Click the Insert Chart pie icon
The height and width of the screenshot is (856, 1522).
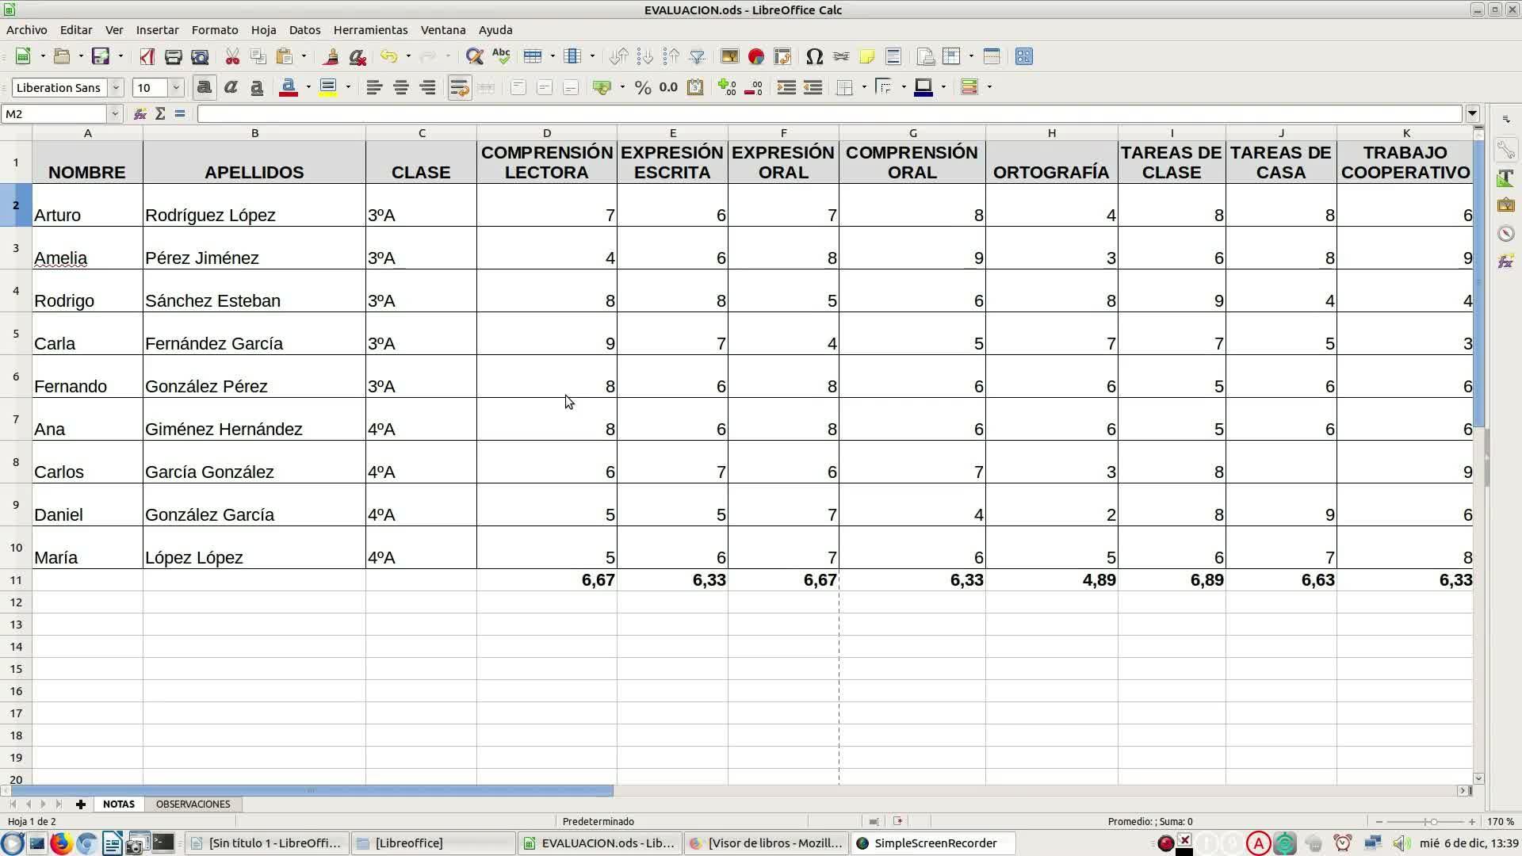coord(755,56)
